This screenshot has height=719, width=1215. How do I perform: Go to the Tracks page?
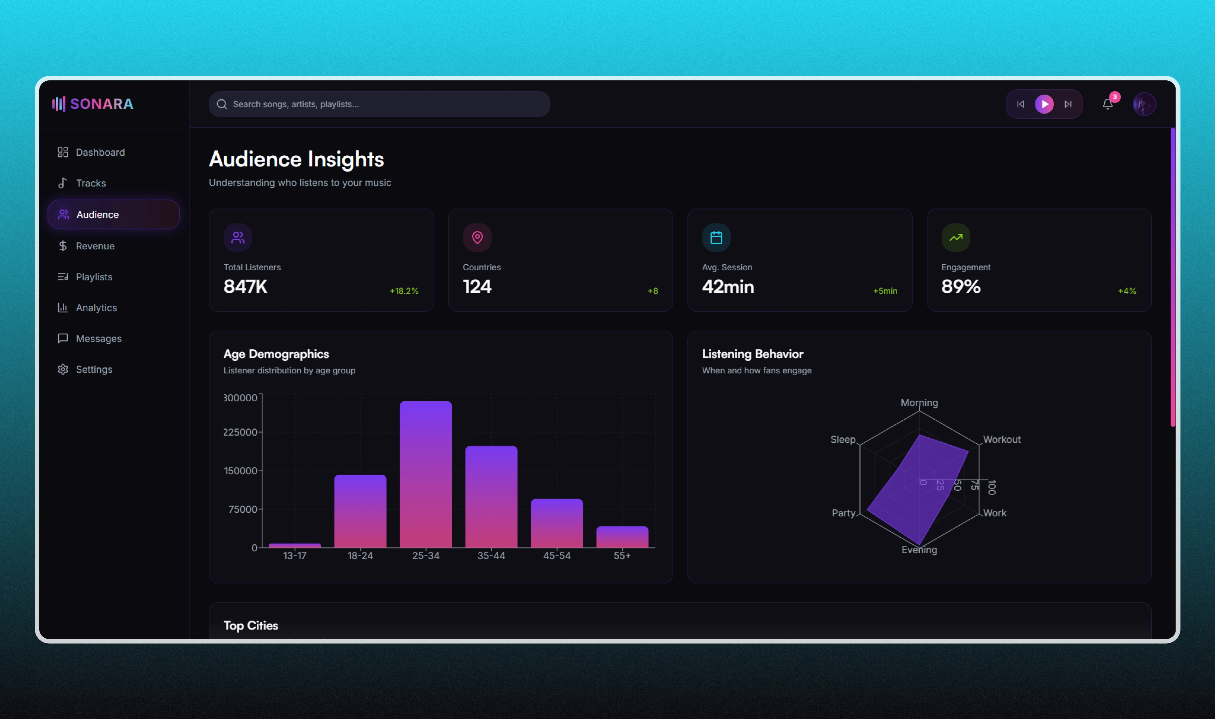pos(90,183)
